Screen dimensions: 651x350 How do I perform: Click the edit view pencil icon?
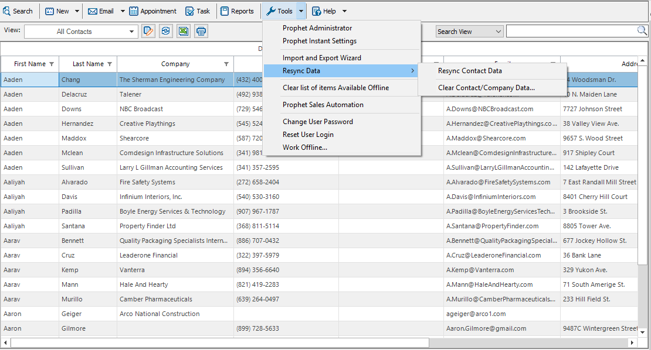tap(148, 31)
